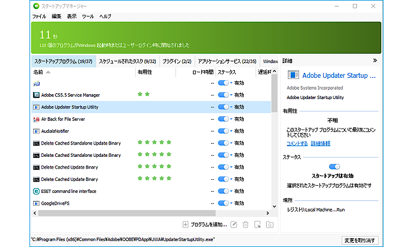Switch to アプリケーションサービス (22/35) tab
The height and width of the screenshot is (247, 413).
[227, 61]
